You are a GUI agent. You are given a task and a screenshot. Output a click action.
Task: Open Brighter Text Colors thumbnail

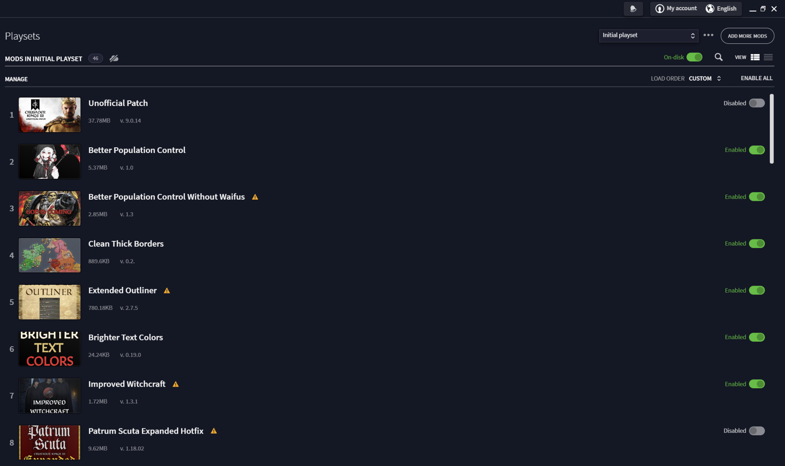49,349
